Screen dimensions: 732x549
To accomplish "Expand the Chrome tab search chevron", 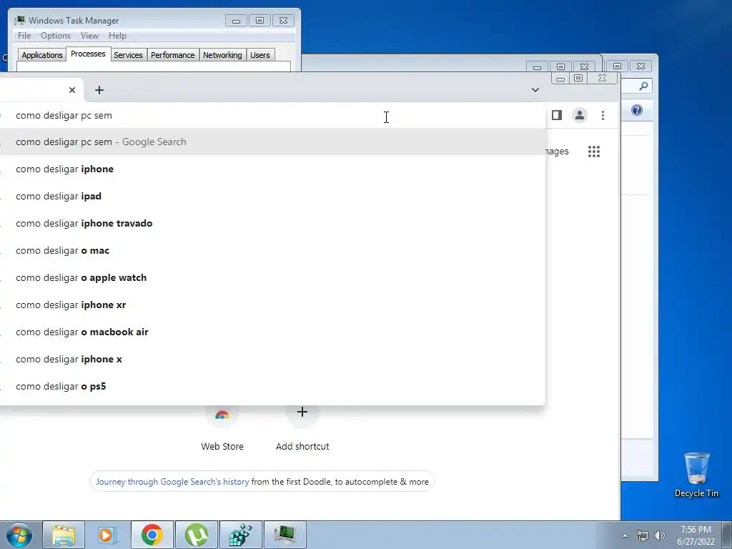I will pos(535,89).
